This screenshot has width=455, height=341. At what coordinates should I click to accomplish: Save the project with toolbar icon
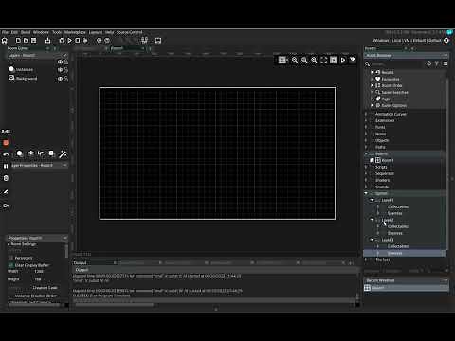33,41
